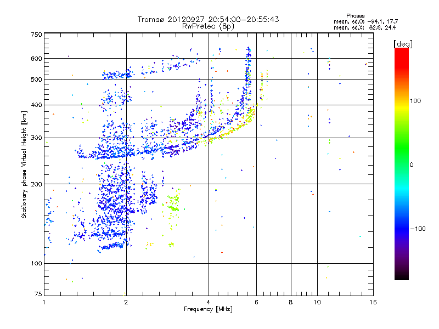The width and height of the screenshot is (439, 329).
Task: Click the y-axis tick label '300'
Action: pos(36,138)
